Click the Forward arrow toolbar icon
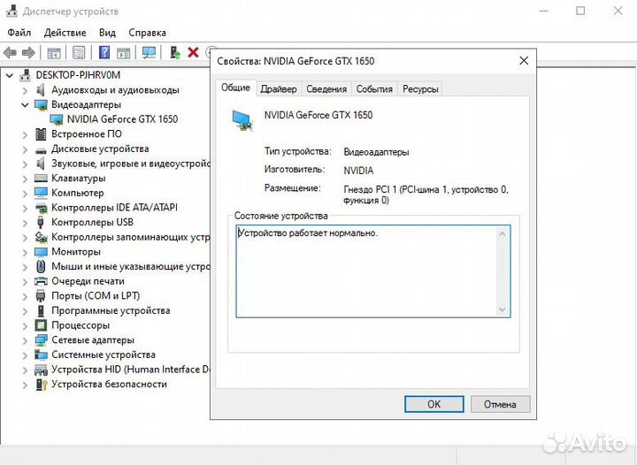 pos(28,52)
